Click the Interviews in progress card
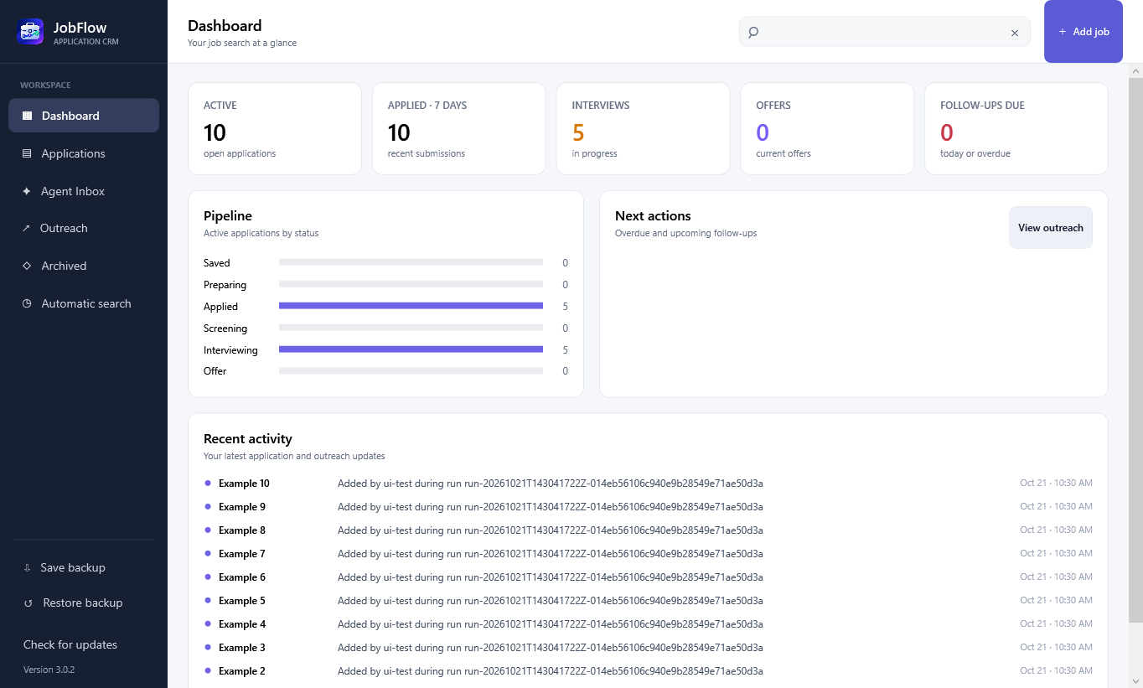Image resolution: width=1143 pixels, height=688 pixels. (643, 128)
